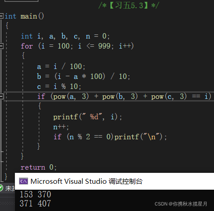Screen dimensions: 214x211
Task: Click the console output value 153
Action: tap(26, 194)
